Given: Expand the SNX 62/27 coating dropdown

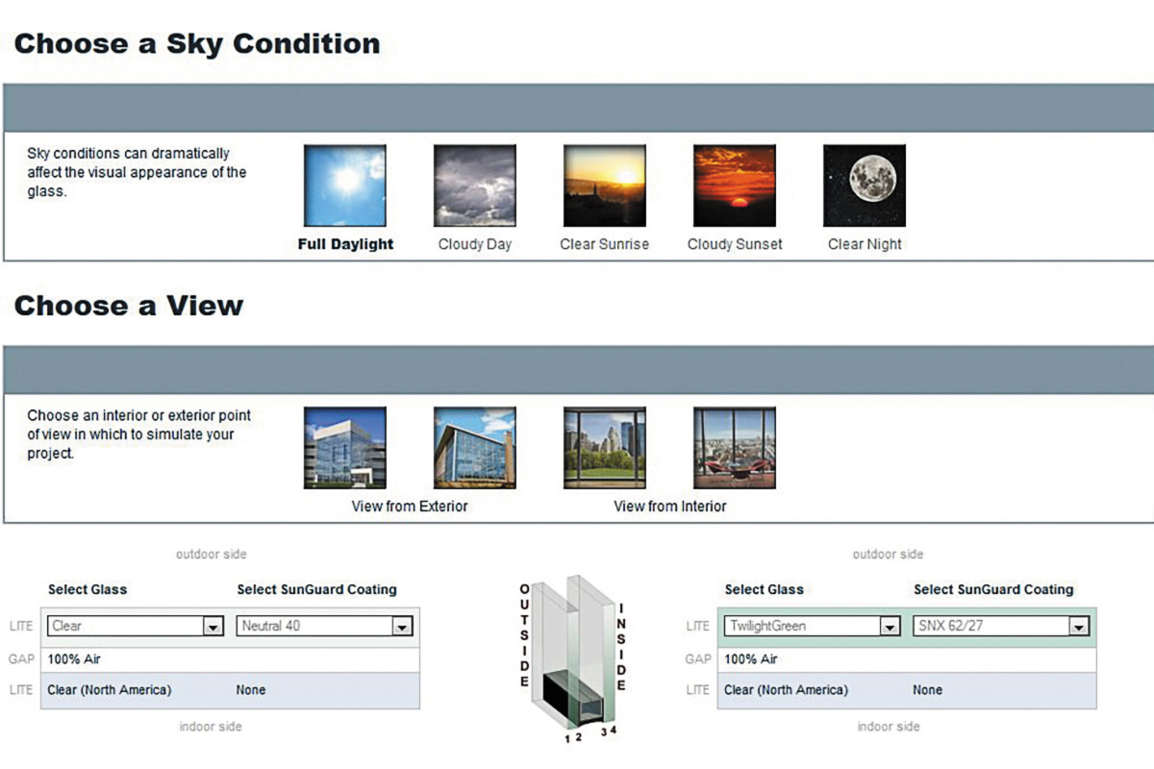Looking at the screenshot, I should pos(1078,626).
